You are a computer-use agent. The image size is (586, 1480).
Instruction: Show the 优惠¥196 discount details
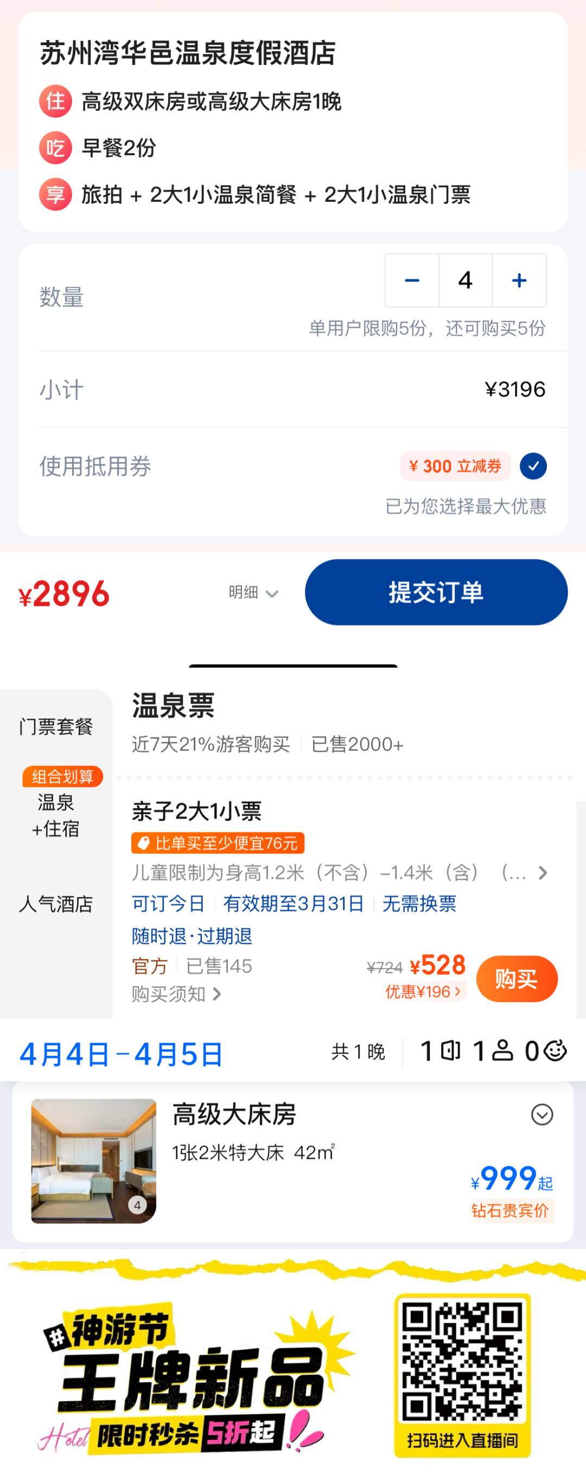(423, 991)
